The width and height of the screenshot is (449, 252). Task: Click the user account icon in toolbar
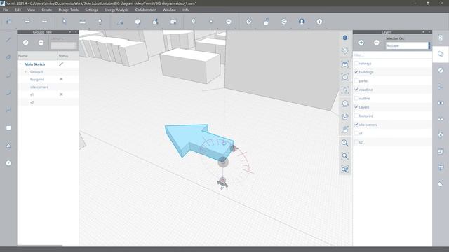click(x=302, y=22)
